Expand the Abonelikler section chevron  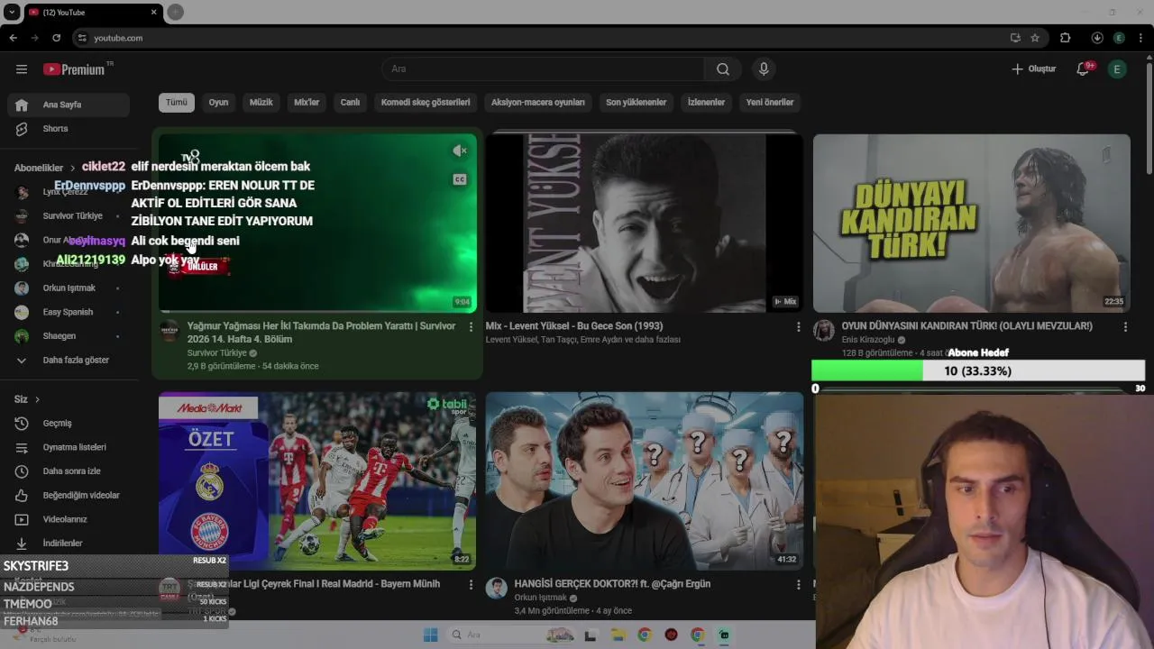click(x=72, y=168)
